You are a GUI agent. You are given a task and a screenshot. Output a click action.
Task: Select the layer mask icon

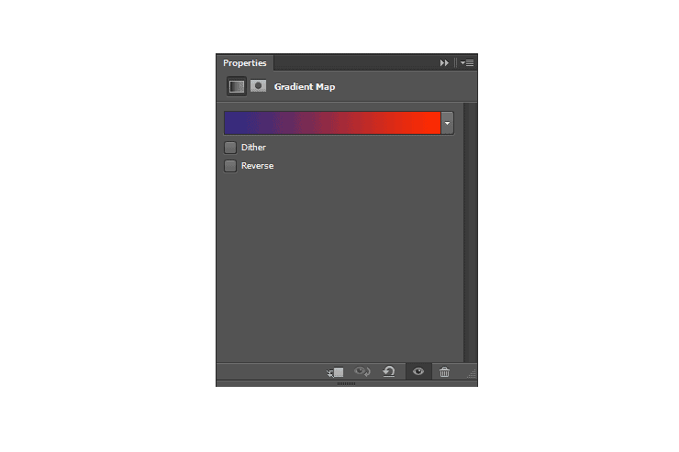point(259,86)
